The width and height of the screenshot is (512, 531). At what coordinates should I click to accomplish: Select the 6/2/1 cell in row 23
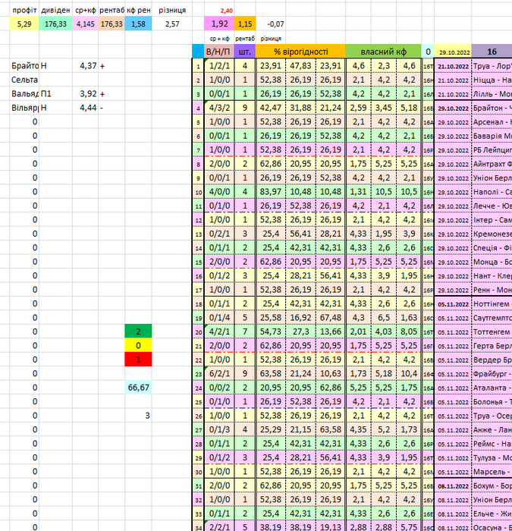coord(219,373)
